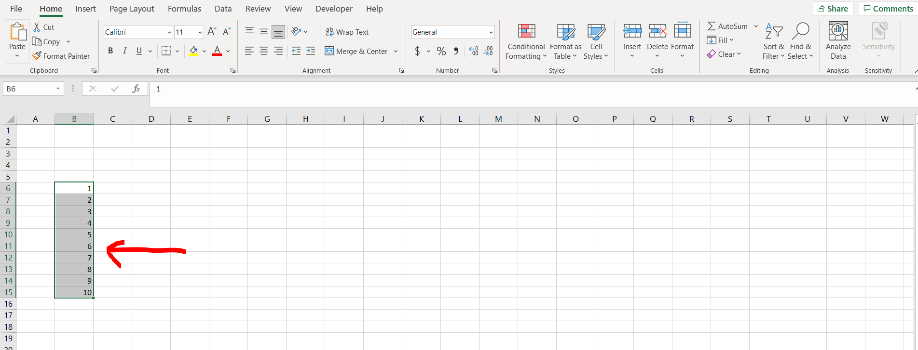Apply Accounting dollar format icon
This screenshot has height=350, width=918.
417,51
